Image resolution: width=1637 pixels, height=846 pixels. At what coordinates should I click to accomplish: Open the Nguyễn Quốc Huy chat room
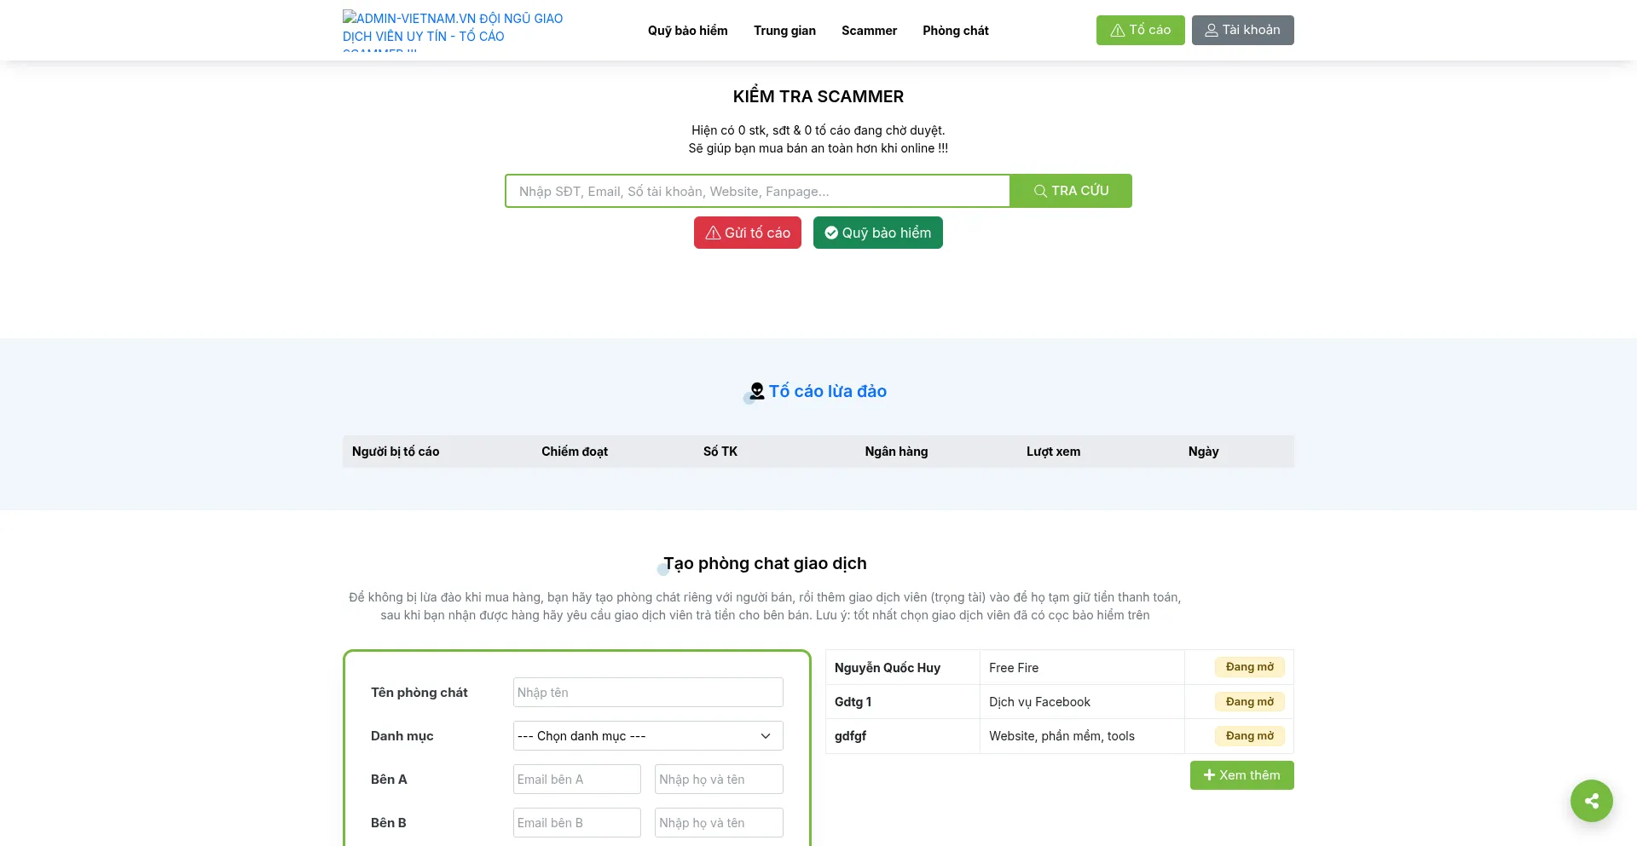coord(887,668)
